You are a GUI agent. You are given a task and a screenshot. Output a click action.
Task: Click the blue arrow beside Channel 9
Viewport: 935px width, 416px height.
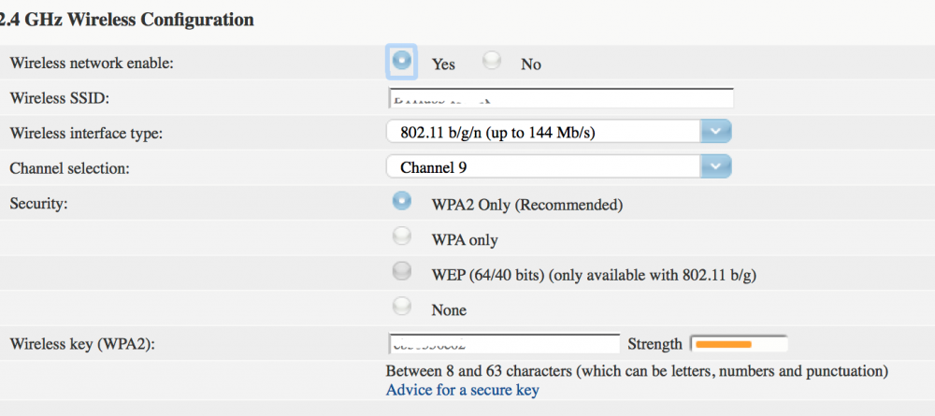coord(716,167)
